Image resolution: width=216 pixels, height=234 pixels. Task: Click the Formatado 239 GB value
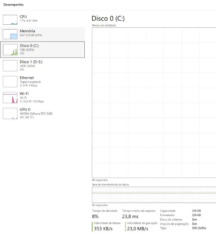click(196, 215)
